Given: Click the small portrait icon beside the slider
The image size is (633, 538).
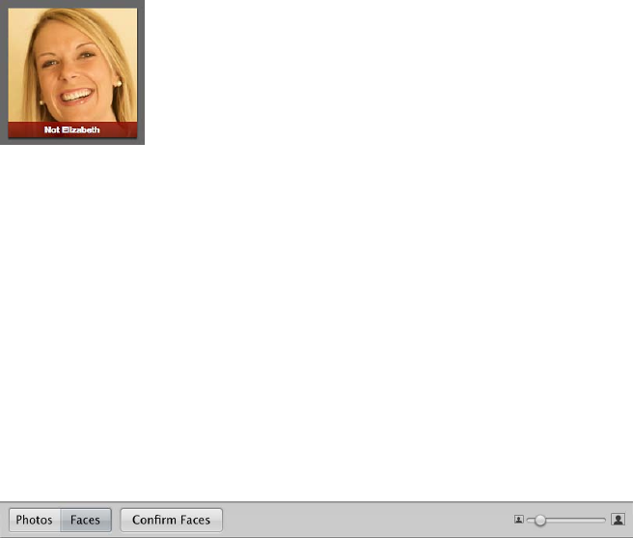Looking at the screenshot, I should [519, 520].
